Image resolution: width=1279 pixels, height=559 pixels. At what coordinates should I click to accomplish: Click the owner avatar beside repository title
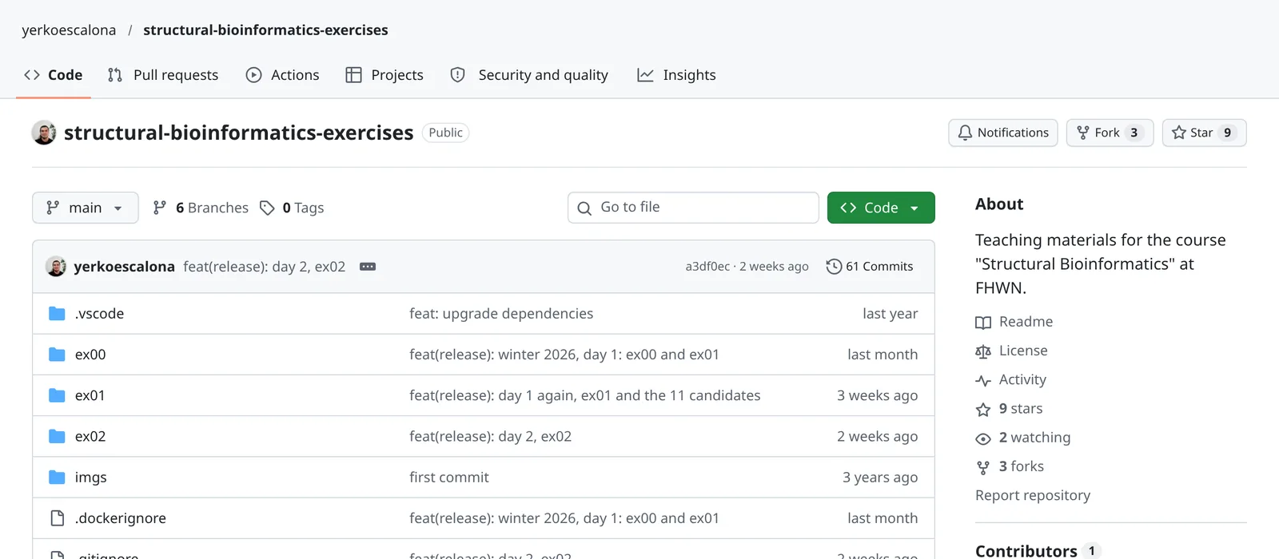tap(44, 133)
